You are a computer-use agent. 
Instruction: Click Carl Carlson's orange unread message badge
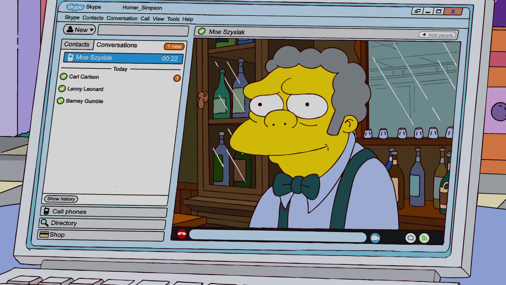click(x=177, y=78)
